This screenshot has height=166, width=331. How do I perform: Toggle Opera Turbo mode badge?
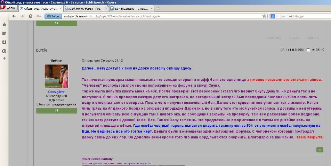(53, 16)
